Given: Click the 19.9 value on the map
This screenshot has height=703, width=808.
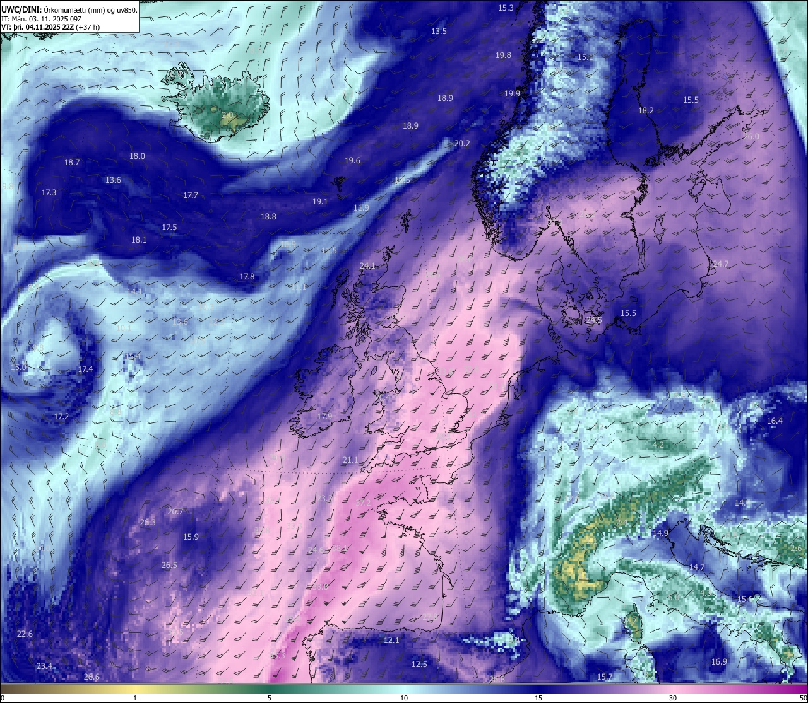Looking at the screenshot, I should coord(512,94).
